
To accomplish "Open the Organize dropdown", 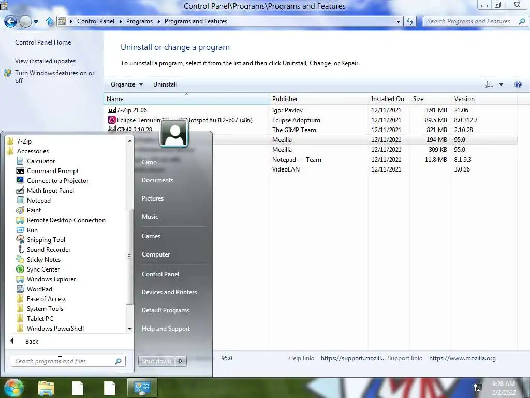I will 127,84.
